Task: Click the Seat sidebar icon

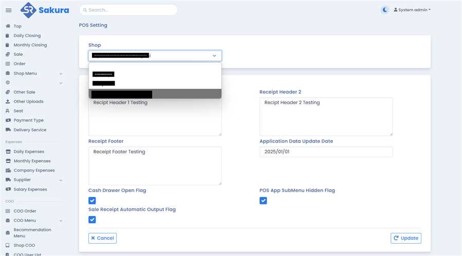Action: 8,111
